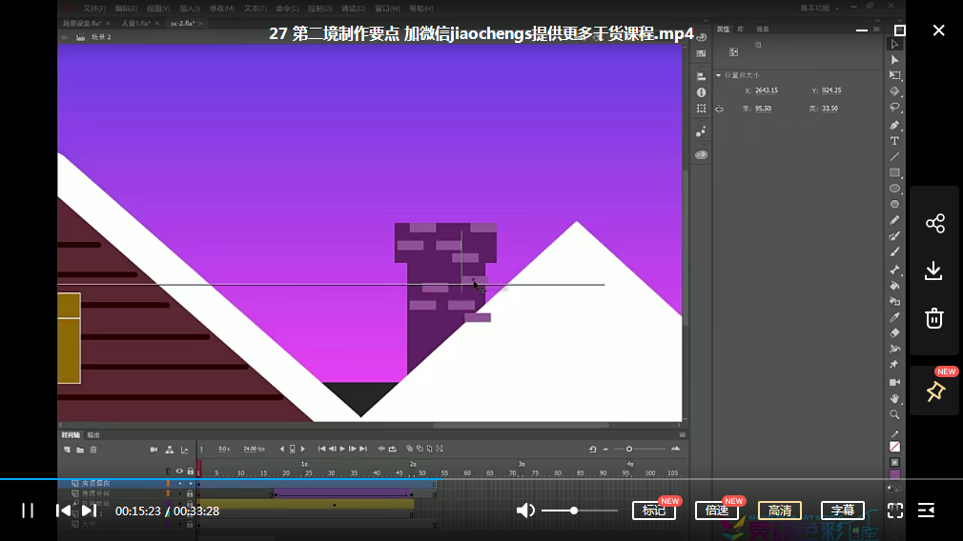This screenshot has width=963, height=541.
Task: Select the Selection arrow tool
Action: click(x=895, y=44)
